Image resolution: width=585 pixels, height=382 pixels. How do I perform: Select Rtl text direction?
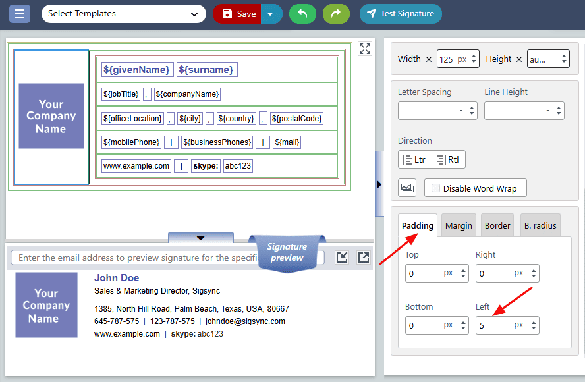449,159
